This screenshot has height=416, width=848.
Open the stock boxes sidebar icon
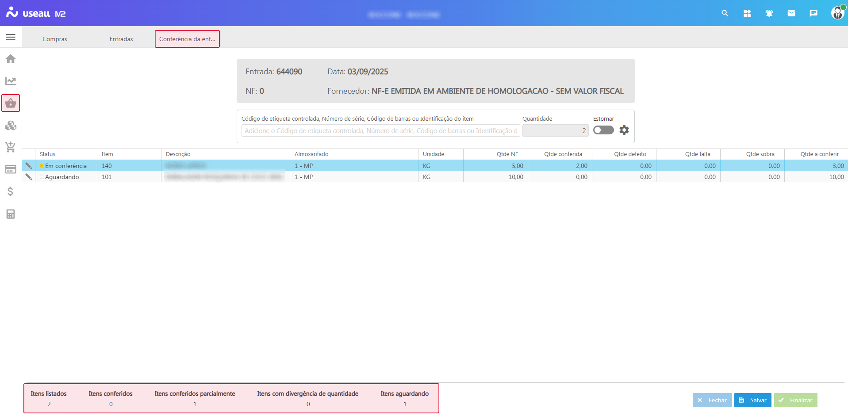(11, 126)
